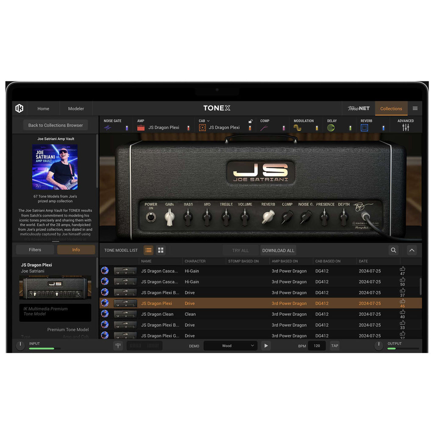Click the IK Multimedia logo icon
This screenshot has width=434, height=434.
(19, 108)
